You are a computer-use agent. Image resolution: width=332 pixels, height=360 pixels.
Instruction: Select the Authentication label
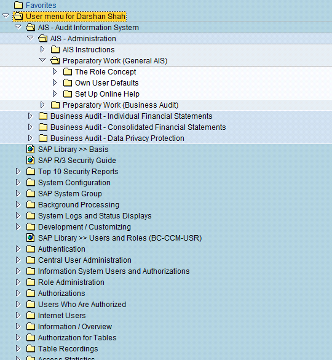coord(61,249)
